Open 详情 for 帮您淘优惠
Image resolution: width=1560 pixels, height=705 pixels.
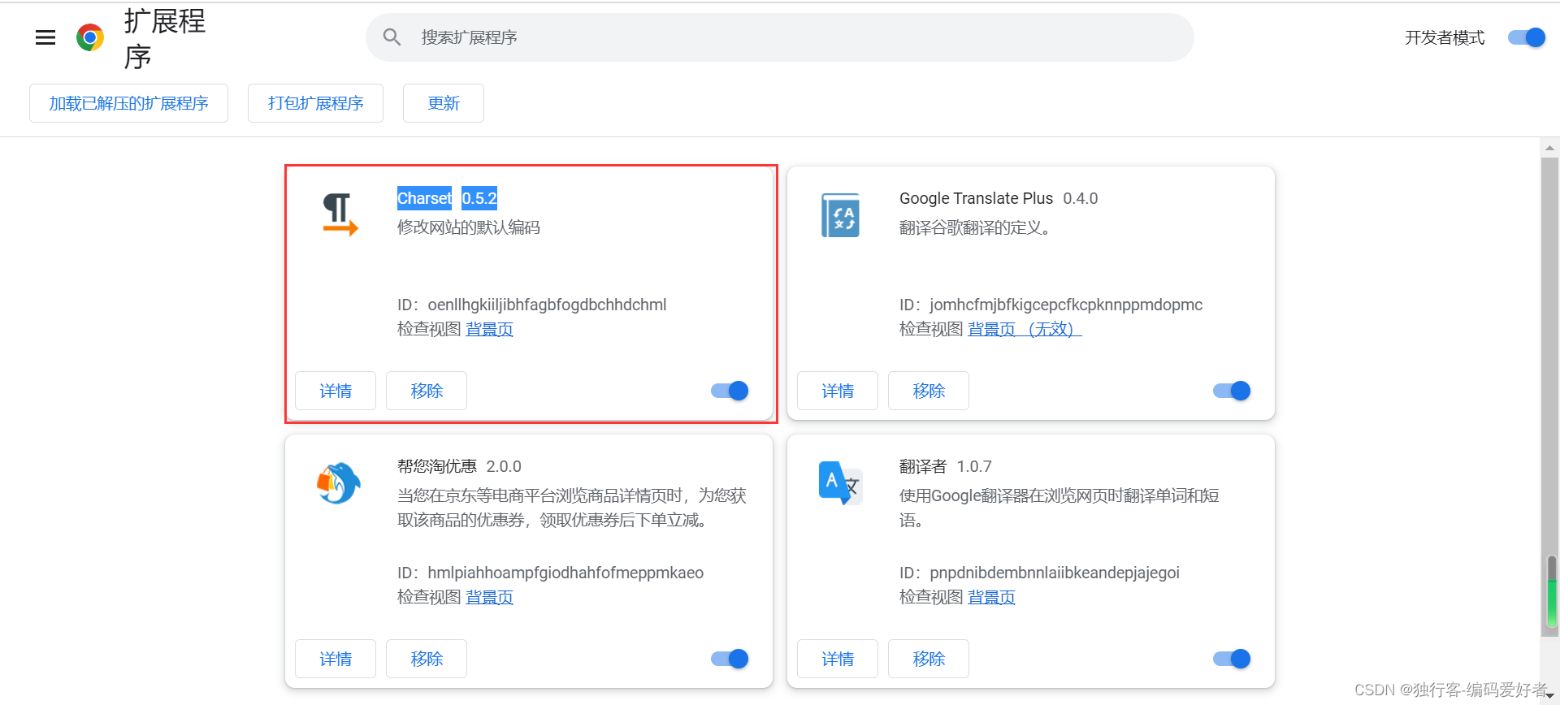coord(336,659)
